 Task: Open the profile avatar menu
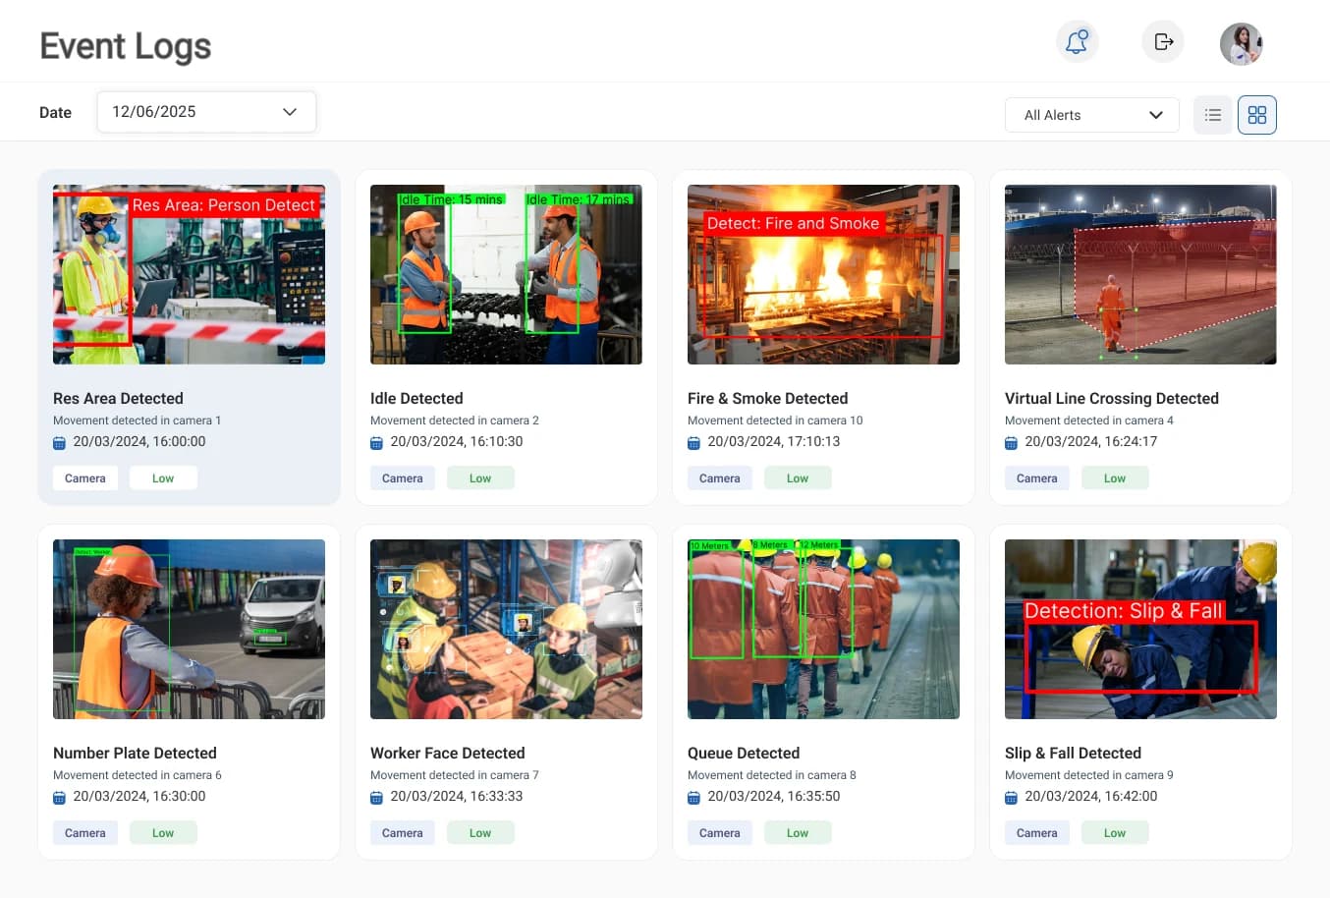coord(1241,41)
